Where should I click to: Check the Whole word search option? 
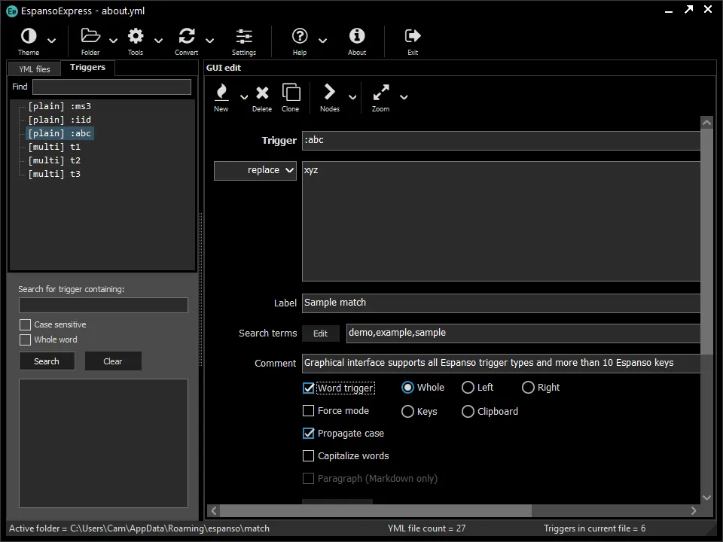26,340
